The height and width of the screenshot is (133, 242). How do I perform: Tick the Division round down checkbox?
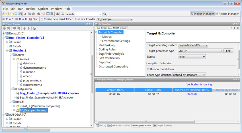(148, 69)
